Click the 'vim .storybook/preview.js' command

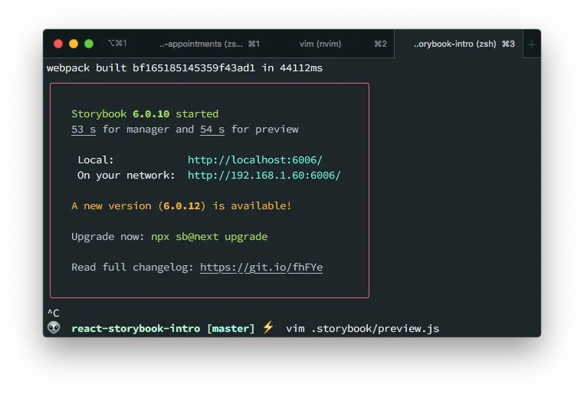[x=363, y=328]
